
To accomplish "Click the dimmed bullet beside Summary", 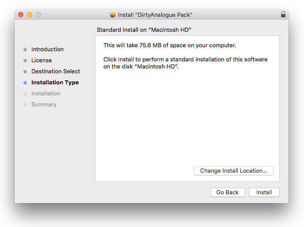I will tap(25, 105).
